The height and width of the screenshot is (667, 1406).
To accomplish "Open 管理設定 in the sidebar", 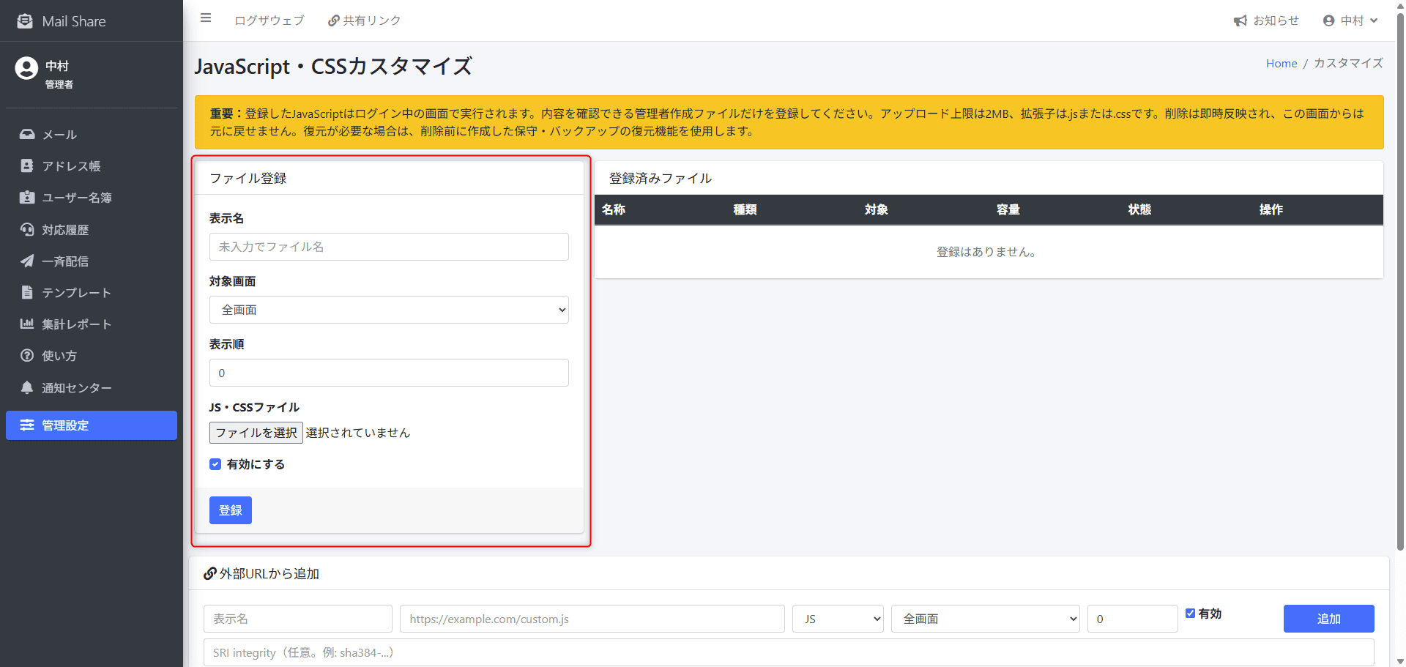I will 92,425.
